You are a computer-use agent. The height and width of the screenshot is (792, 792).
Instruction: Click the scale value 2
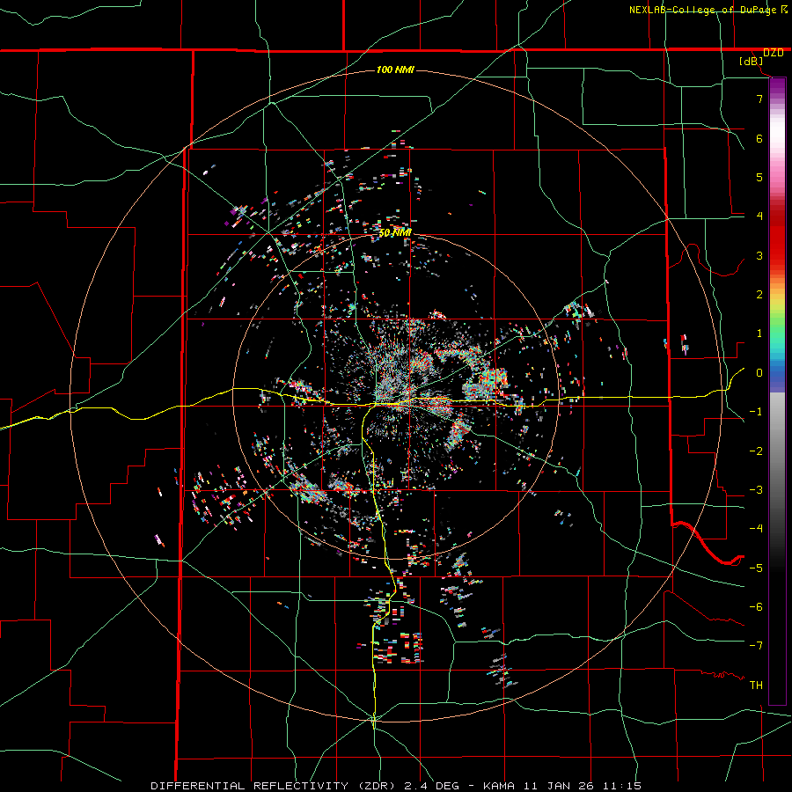(759, 295)
